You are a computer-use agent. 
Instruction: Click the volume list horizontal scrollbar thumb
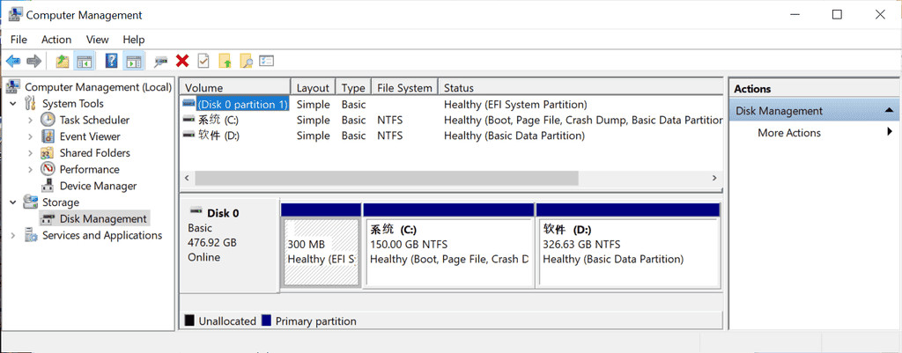(x=386, y=178)
